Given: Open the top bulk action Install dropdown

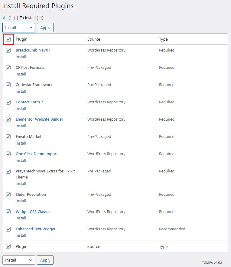Looking at the screenshot, I should pyautogui.click(x=19, y=28).
